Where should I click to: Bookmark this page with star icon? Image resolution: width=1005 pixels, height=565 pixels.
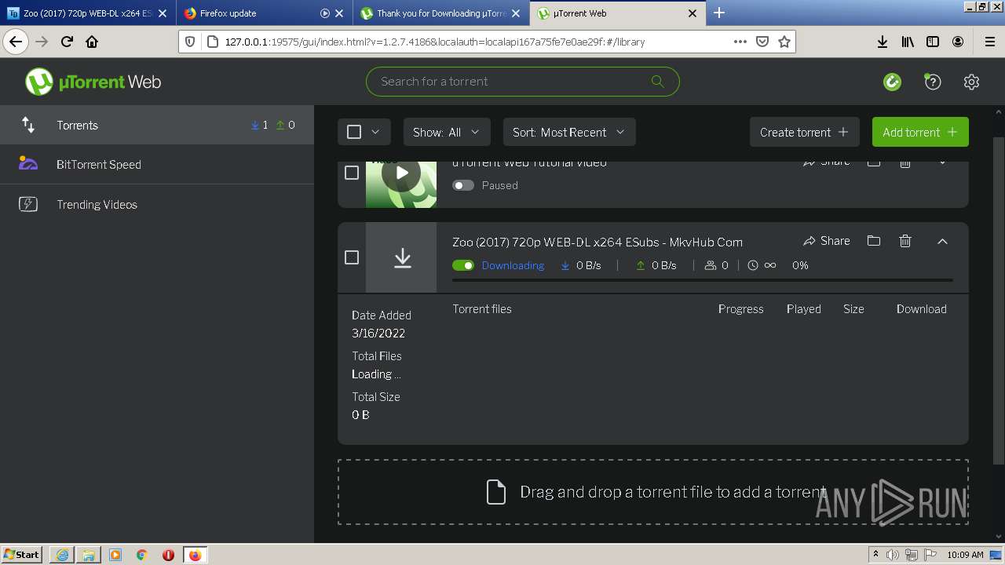[x=784, y=42]
